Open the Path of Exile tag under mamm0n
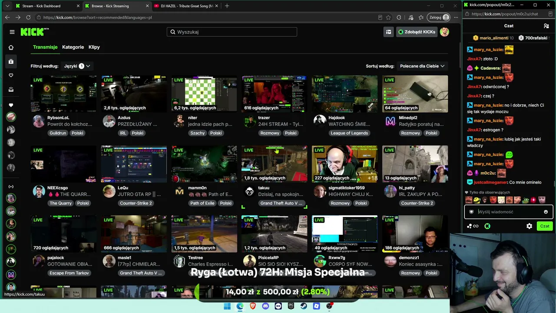 [202, 203]
